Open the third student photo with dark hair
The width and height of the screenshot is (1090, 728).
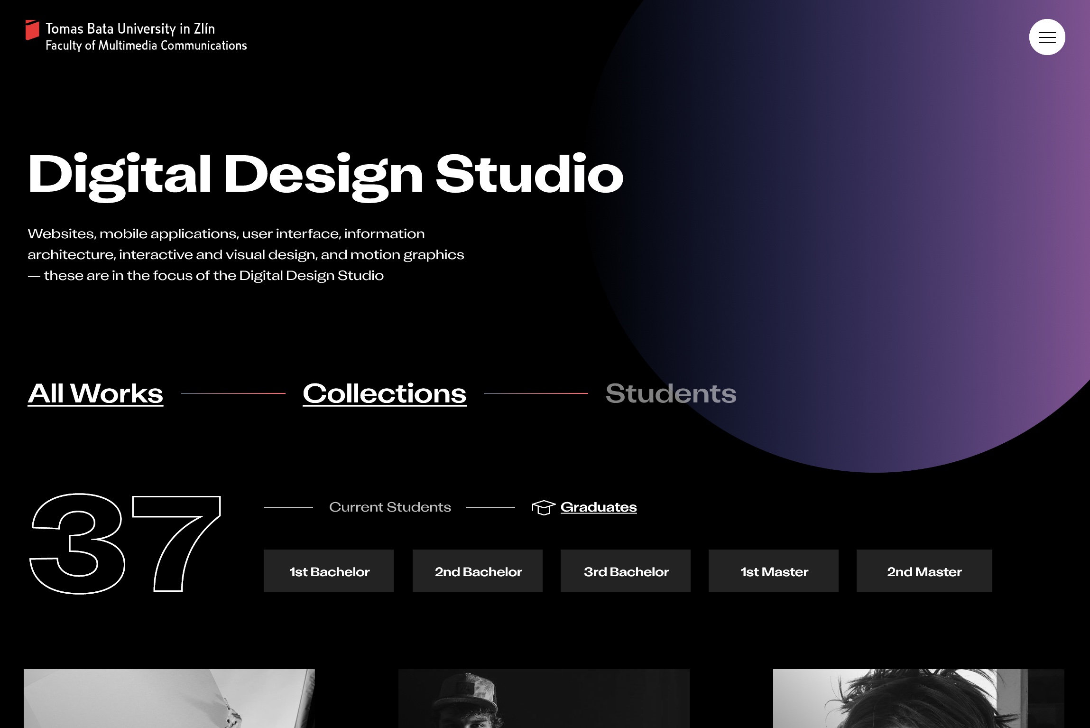tap(918, 698)
